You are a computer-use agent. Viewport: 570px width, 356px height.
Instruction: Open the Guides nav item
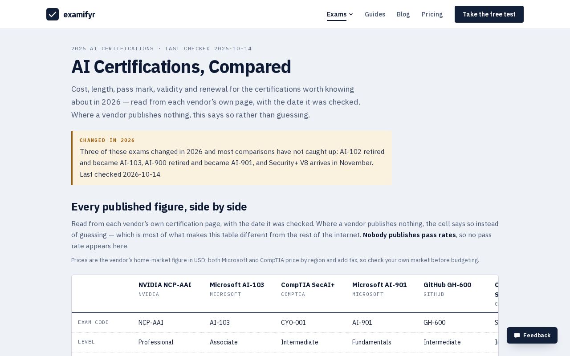coord(375,14)
